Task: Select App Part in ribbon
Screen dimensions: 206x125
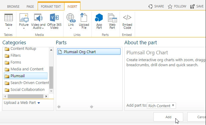Action: click(x=99, y=21)
